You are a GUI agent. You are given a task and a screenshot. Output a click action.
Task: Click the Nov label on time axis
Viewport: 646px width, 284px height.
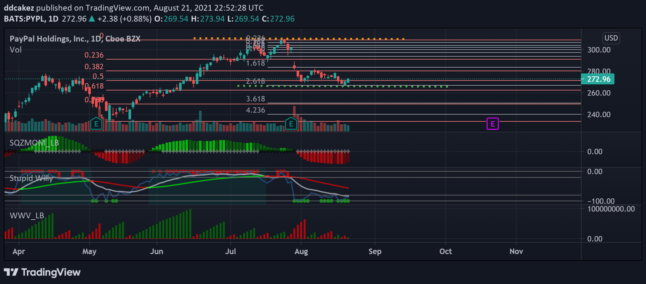coord(516,251)
